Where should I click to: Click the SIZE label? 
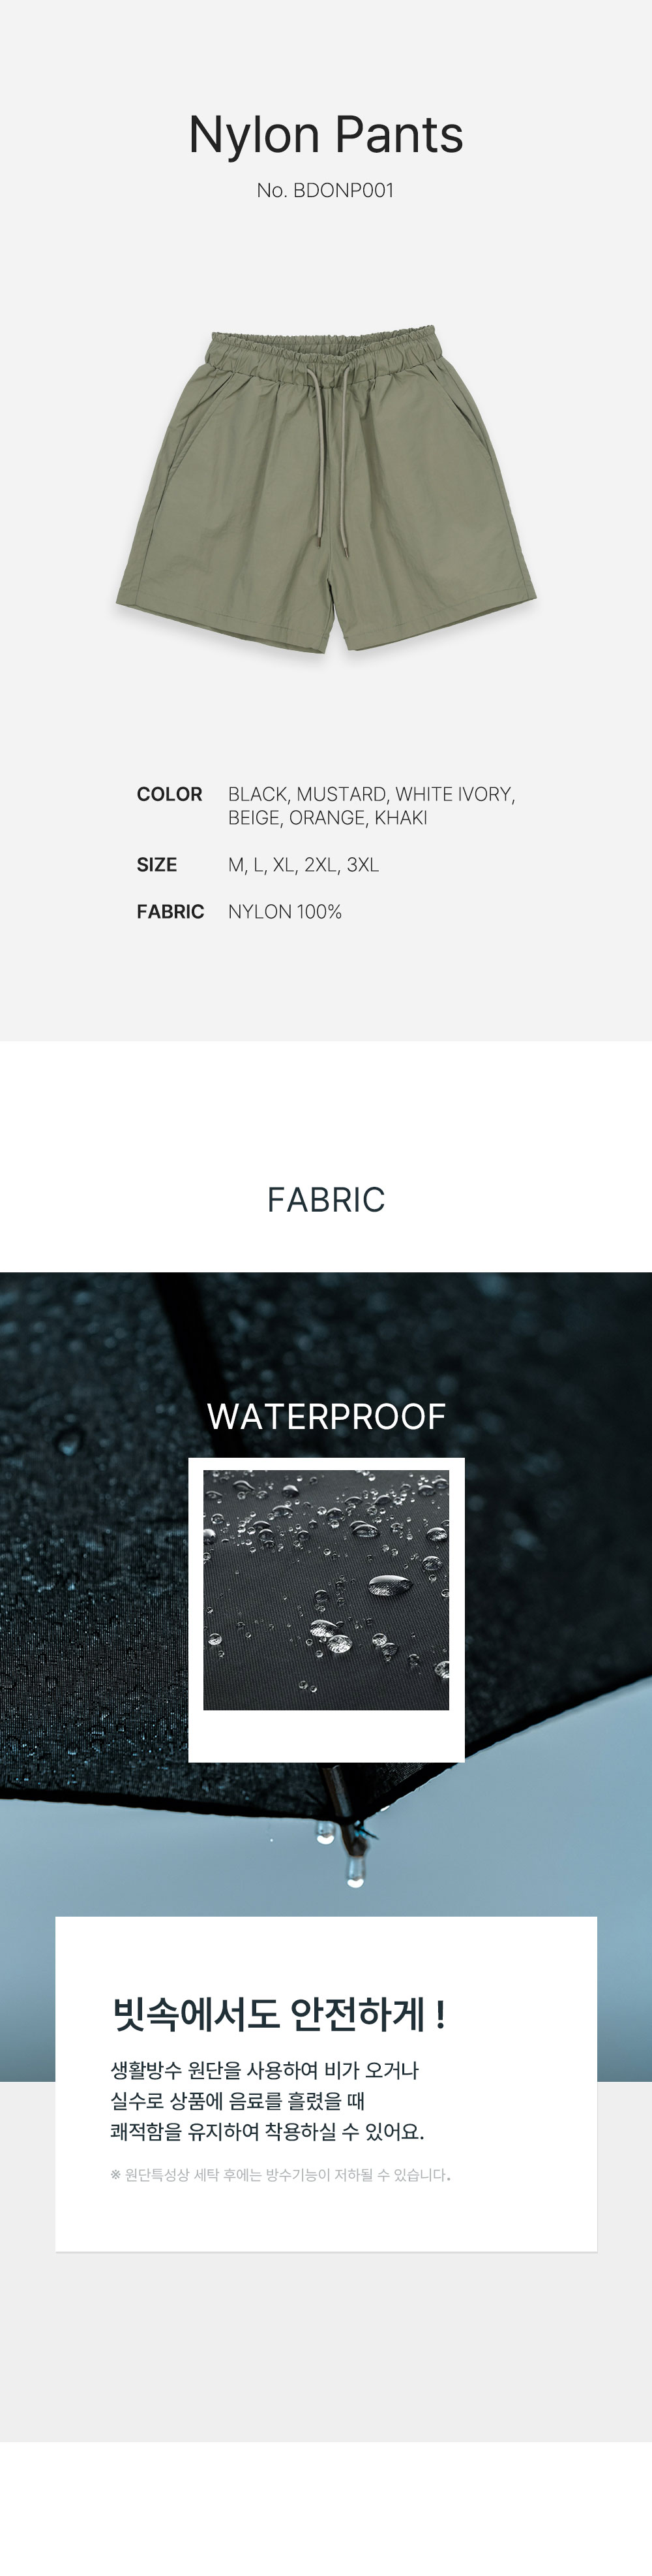click(156, 865)
